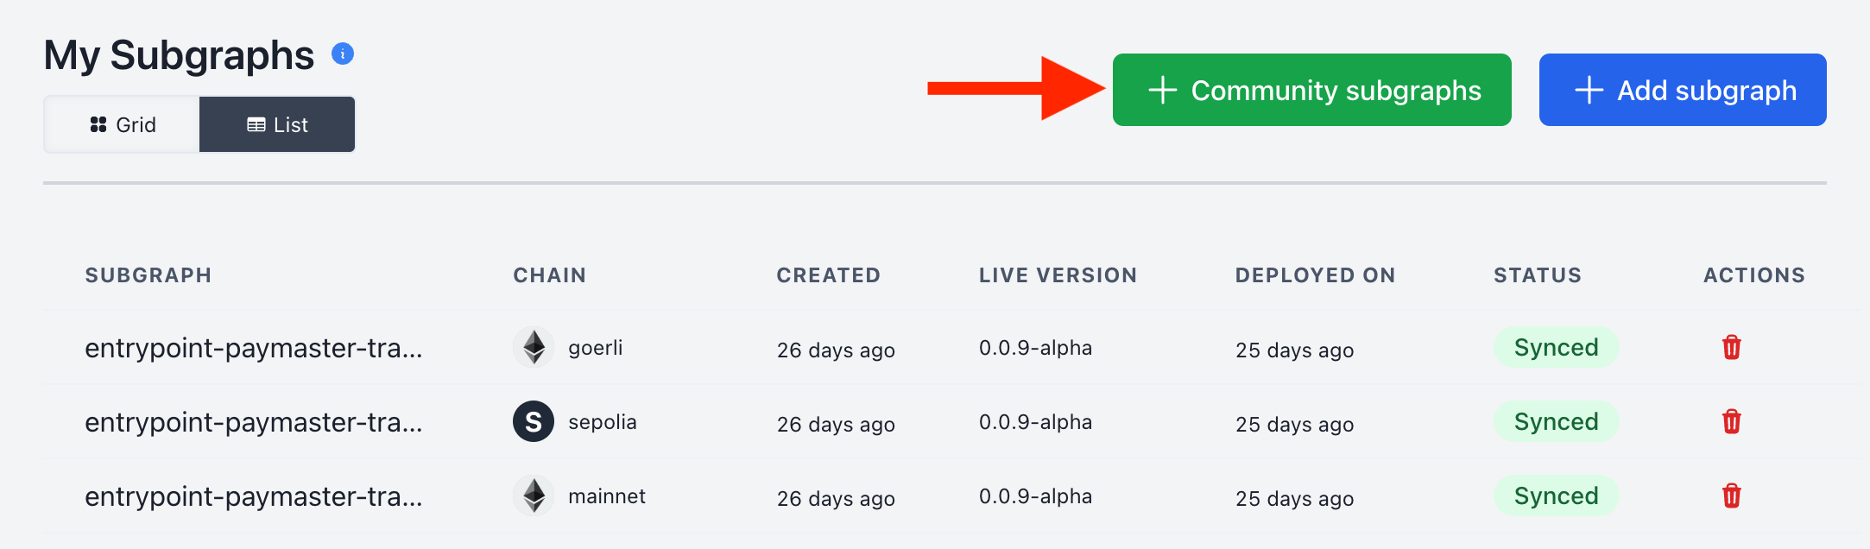Click the goerli Ethereum chain icon

click(534, 348)
